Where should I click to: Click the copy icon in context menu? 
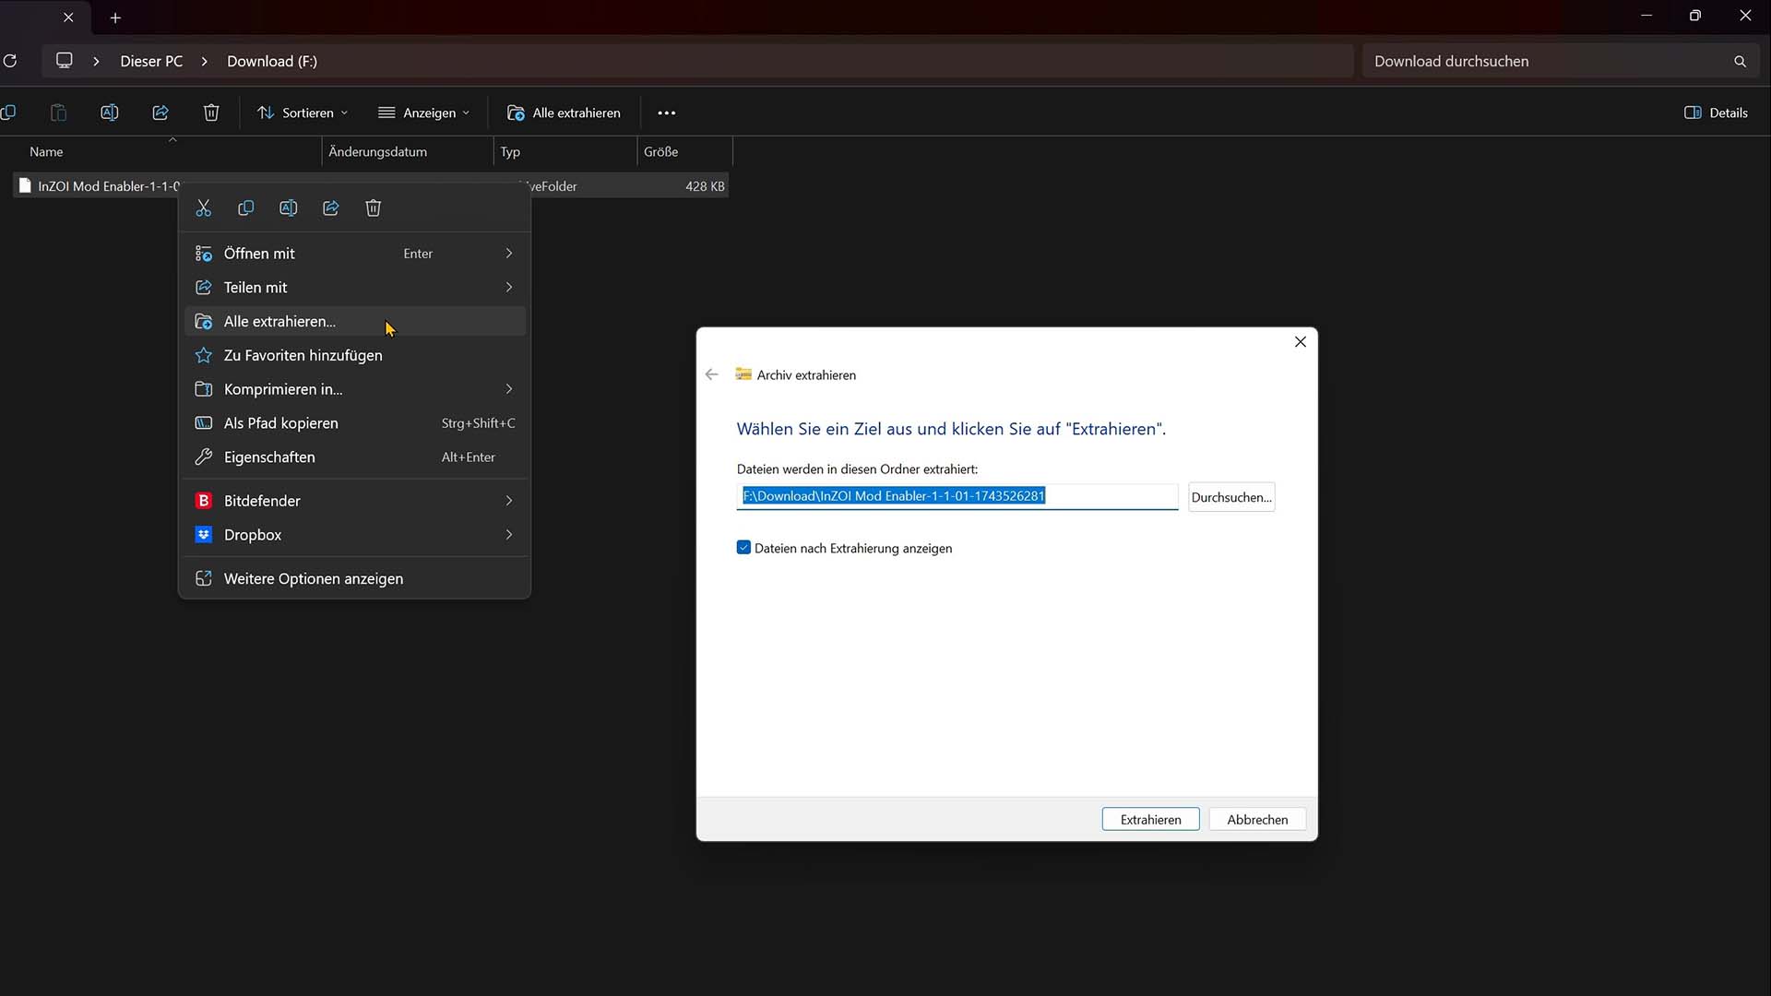tap(245, 208)
